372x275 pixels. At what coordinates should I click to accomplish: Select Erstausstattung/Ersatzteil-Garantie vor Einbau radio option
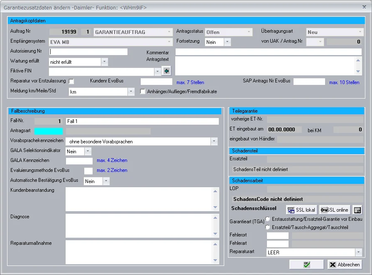(268, 219)
